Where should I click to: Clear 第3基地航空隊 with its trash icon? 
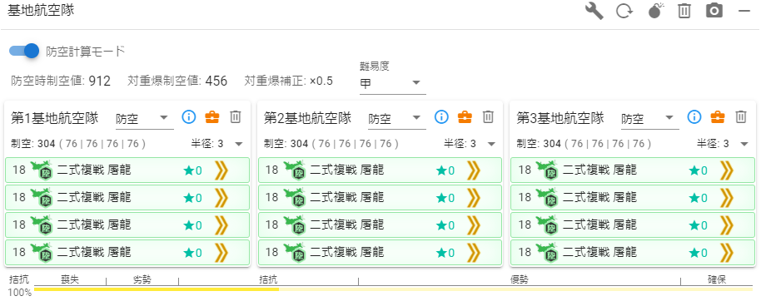[741, 116]
